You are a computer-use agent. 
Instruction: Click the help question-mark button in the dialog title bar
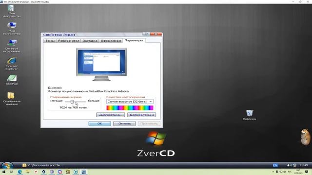tap(146, 34)
